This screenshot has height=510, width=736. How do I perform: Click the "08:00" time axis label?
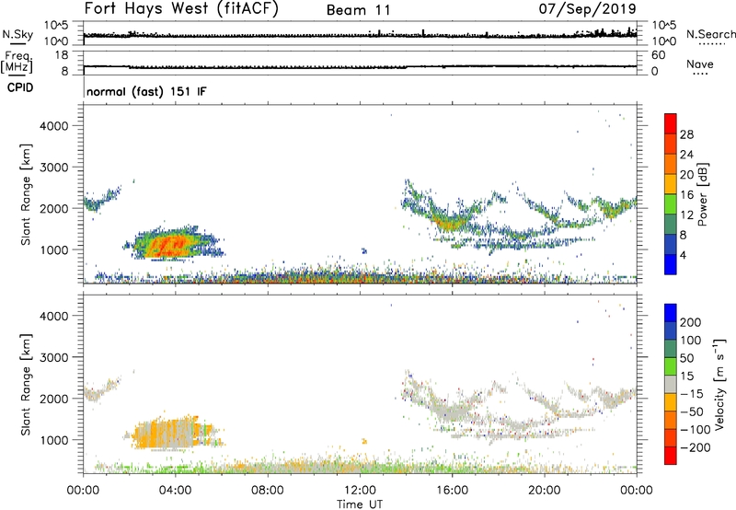click(268, 491)
